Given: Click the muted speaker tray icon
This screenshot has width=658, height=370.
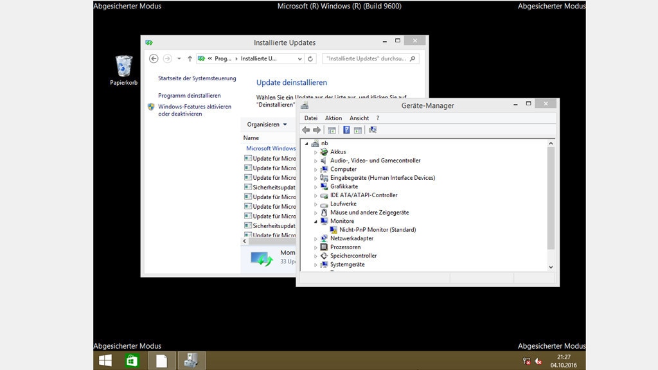Looking at the screenshot, I should (x=538, y=361).
